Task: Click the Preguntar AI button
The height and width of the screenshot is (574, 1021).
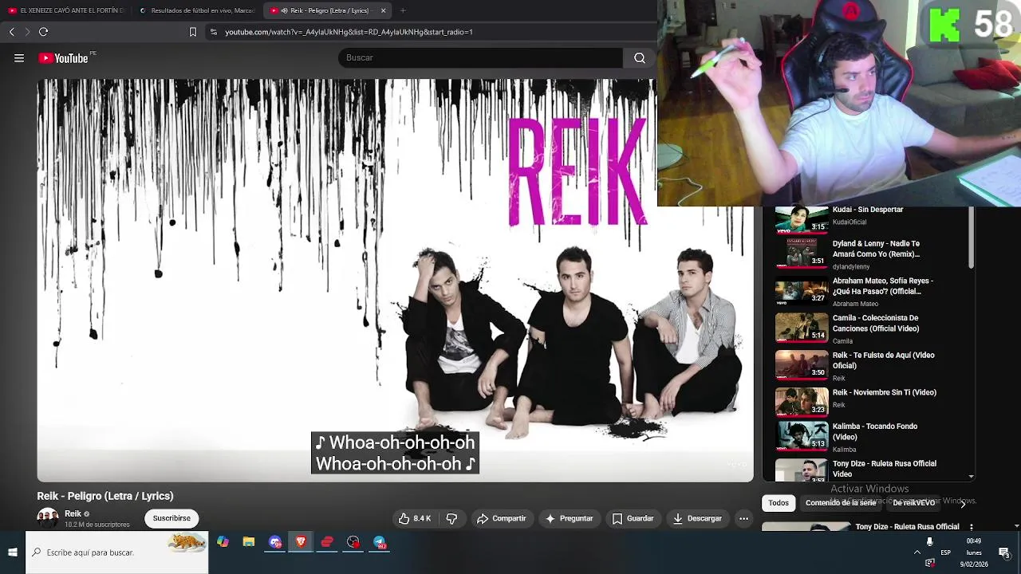Action: pyautogui.click(x=570, y=518)
